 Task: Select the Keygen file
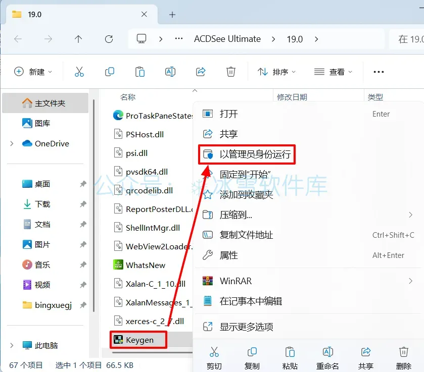click(x=138, y=340)
